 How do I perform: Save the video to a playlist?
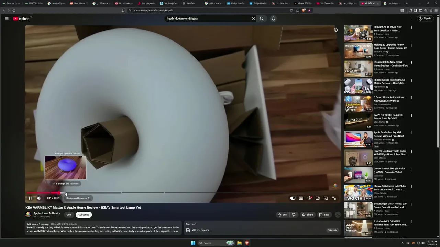pyautogui.click(x=324, y=215)
